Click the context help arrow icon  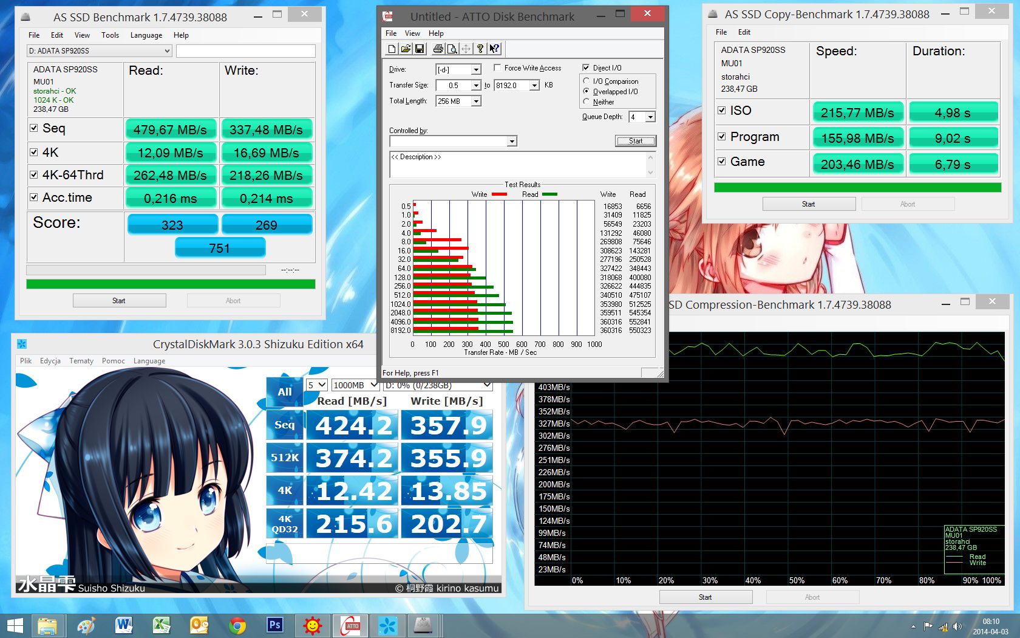click(x=494, y=49)
